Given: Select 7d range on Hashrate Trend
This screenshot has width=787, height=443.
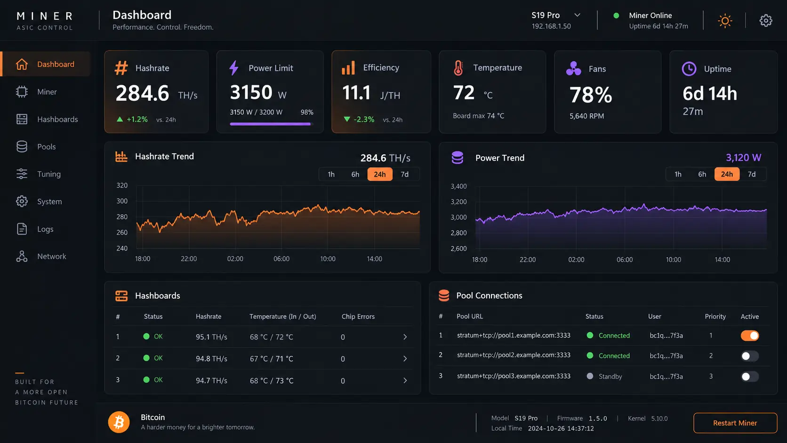Looking at the screenshot, I should (405, 174).
